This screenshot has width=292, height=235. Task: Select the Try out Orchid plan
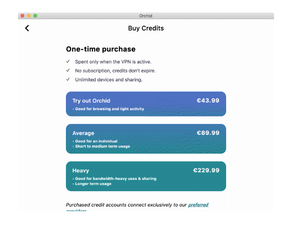(146, 104)
